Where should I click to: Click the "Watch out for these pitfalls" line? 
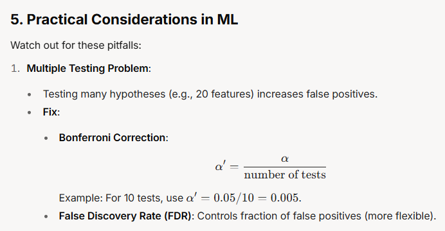tap(76, 46)
